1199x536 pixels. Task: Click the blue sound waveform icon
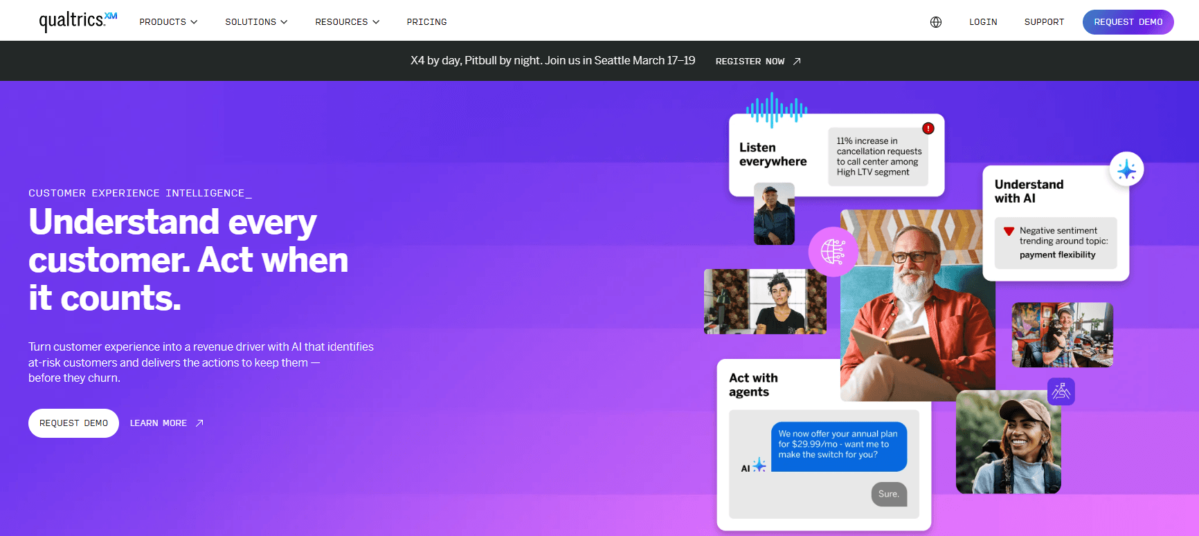(777, 110)
